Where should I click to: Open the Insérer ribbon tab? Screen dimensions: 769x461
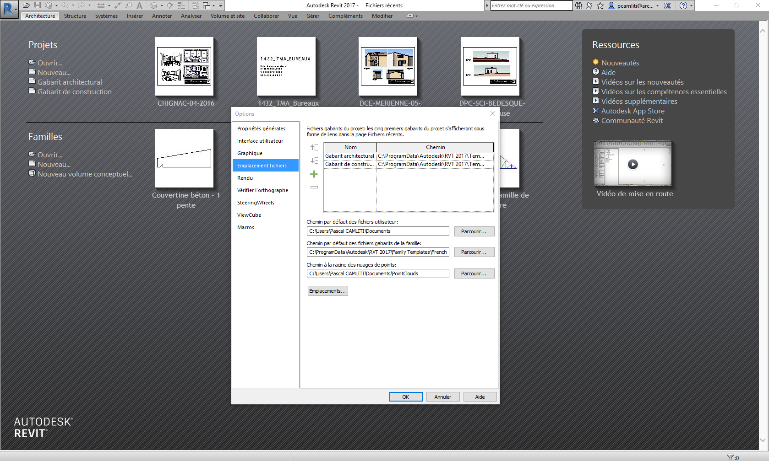[135, 16]
